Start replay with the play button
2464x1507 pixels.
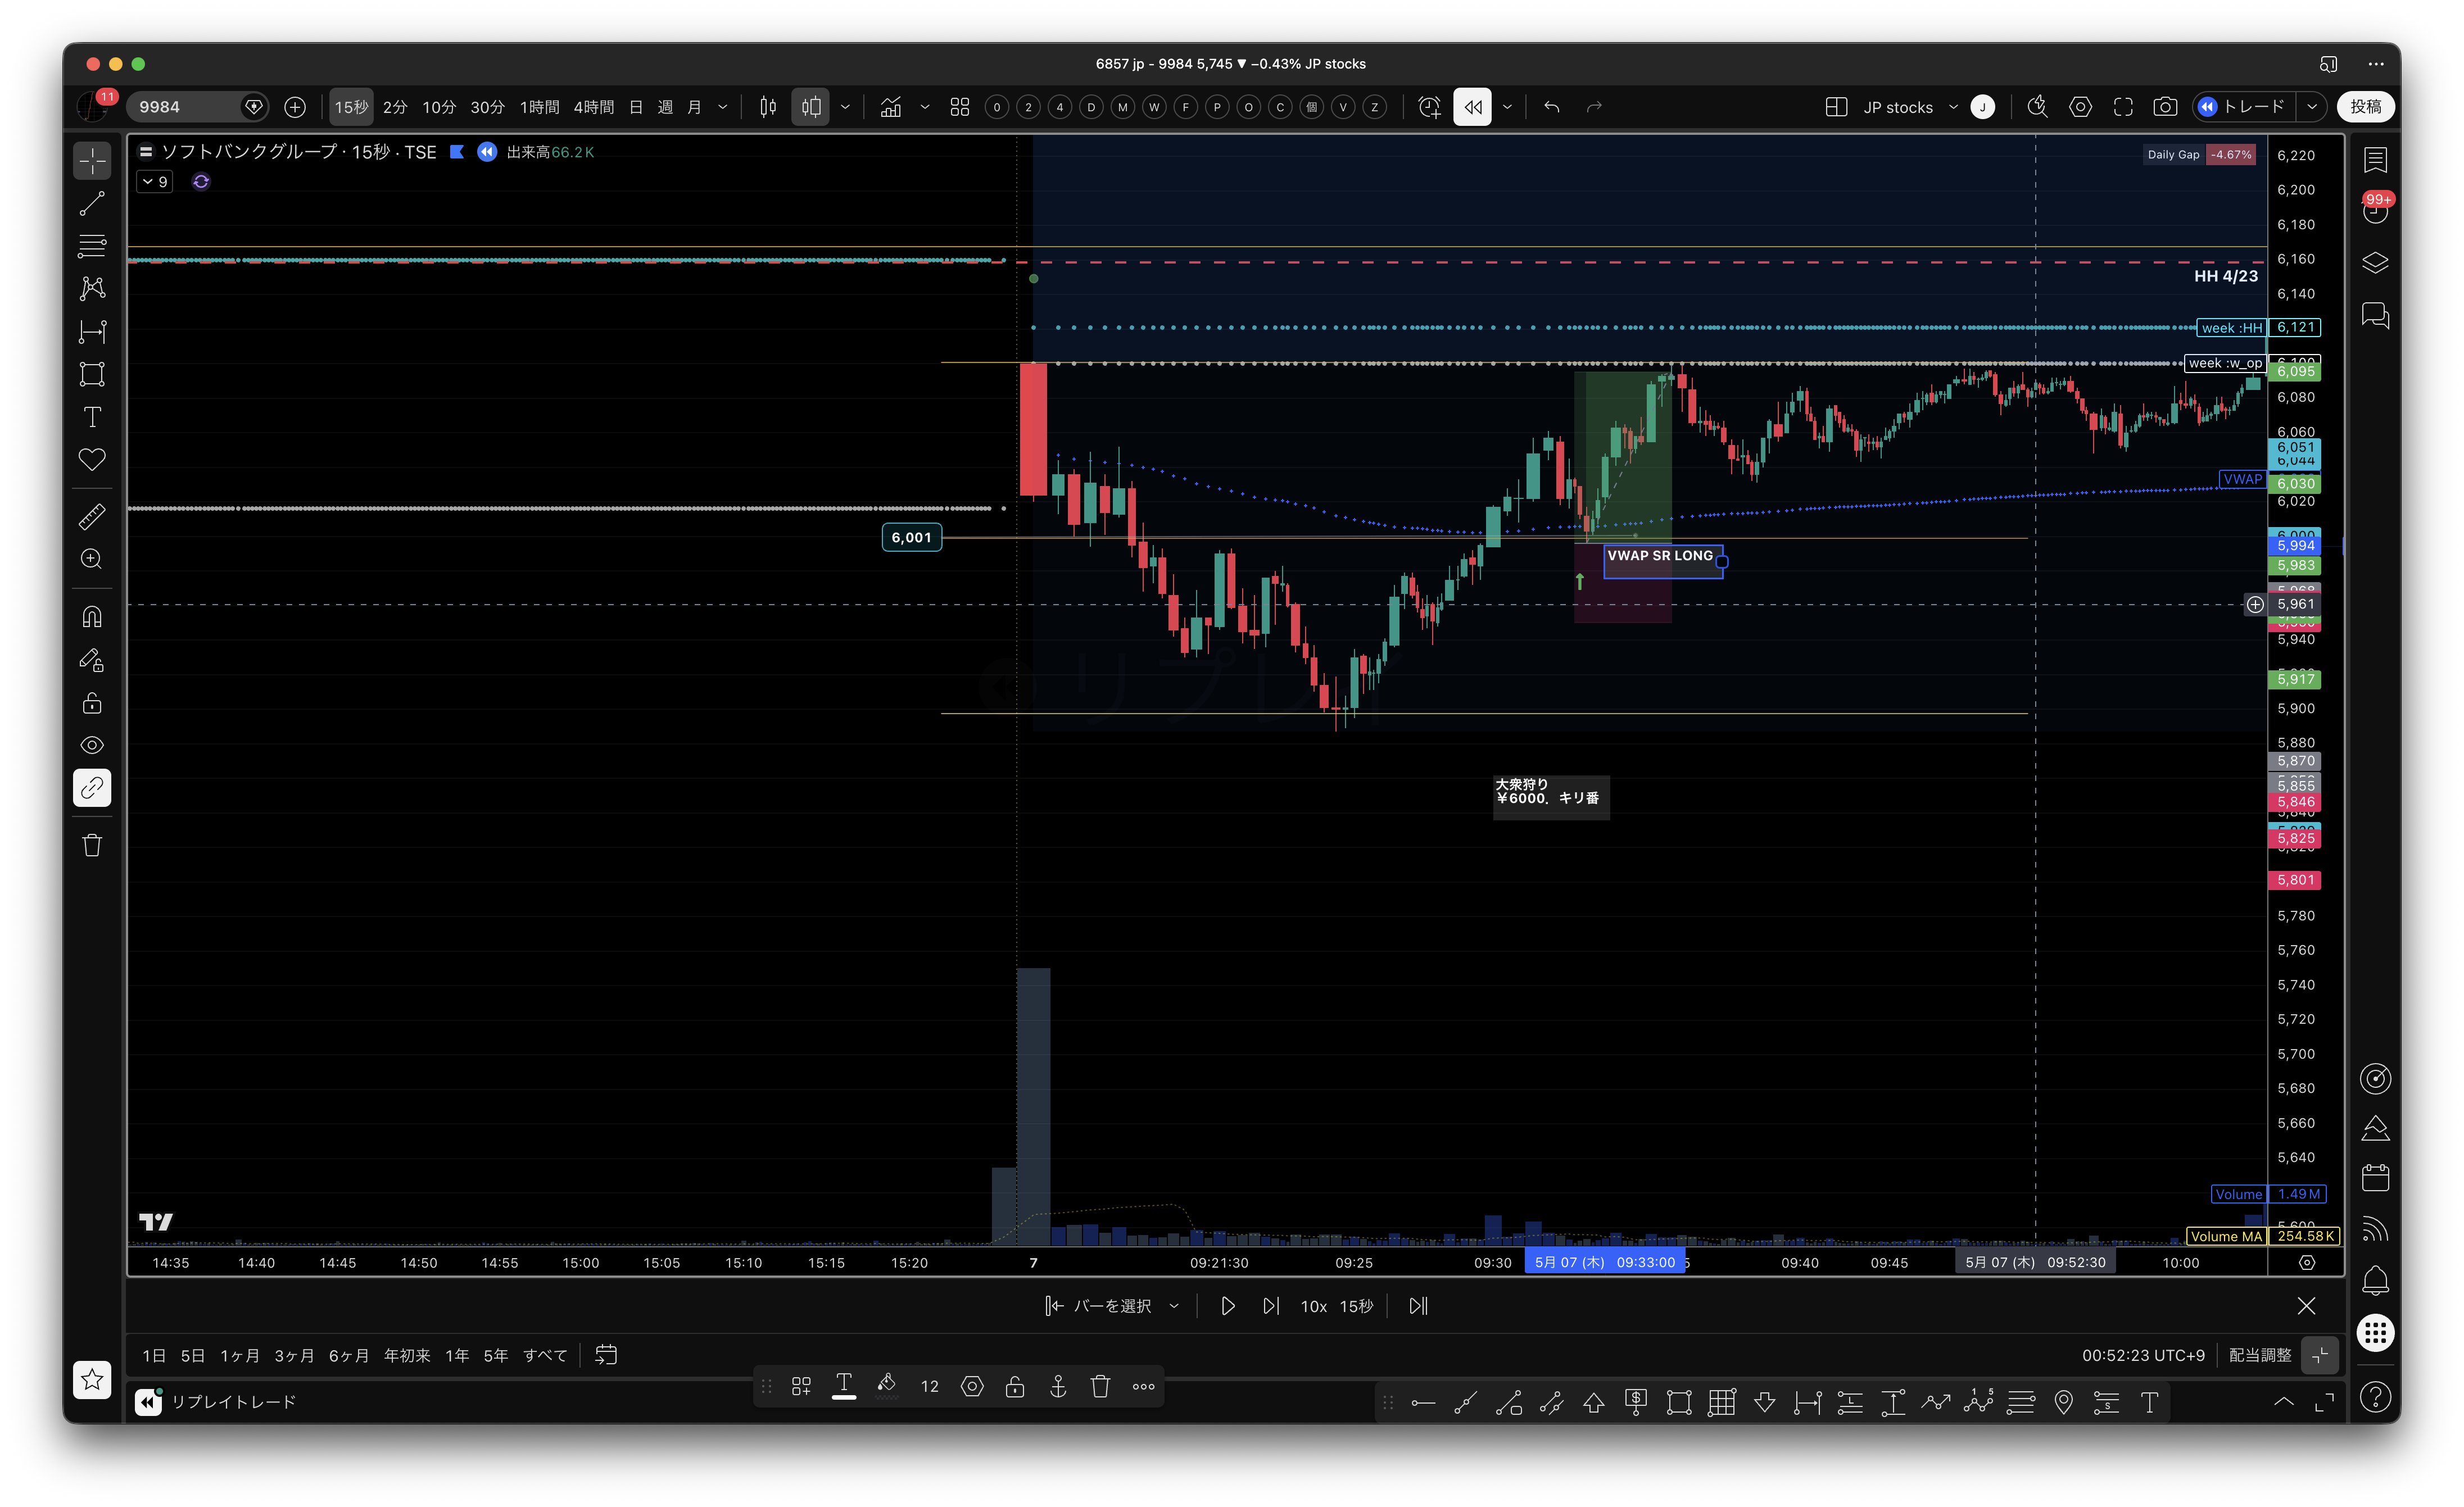tap(1228, 1306)
